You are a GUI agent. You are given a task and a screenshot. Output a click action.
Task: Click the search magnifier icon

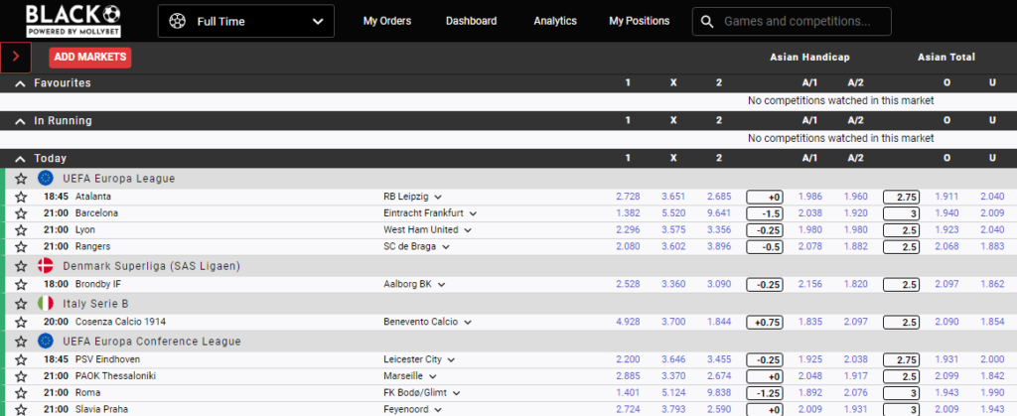707,22
